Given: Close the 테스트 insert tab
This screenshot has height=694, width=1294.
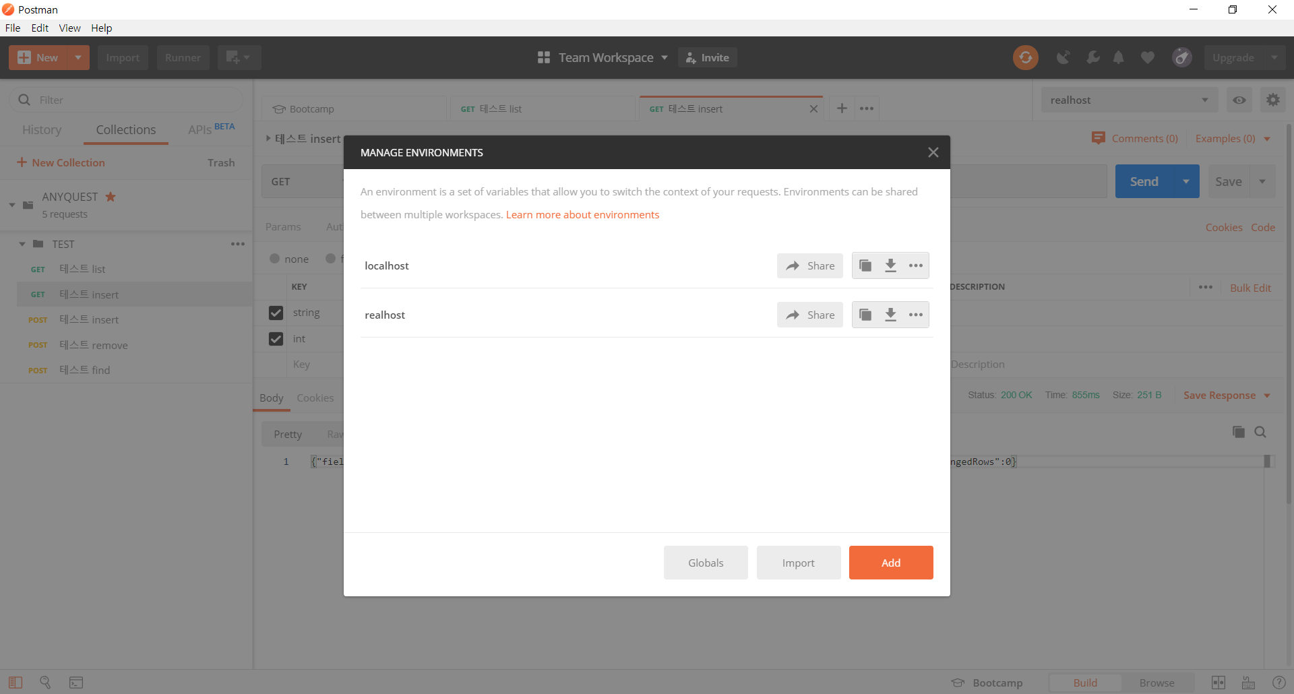Looking at the screenshot, I should 813,109.
